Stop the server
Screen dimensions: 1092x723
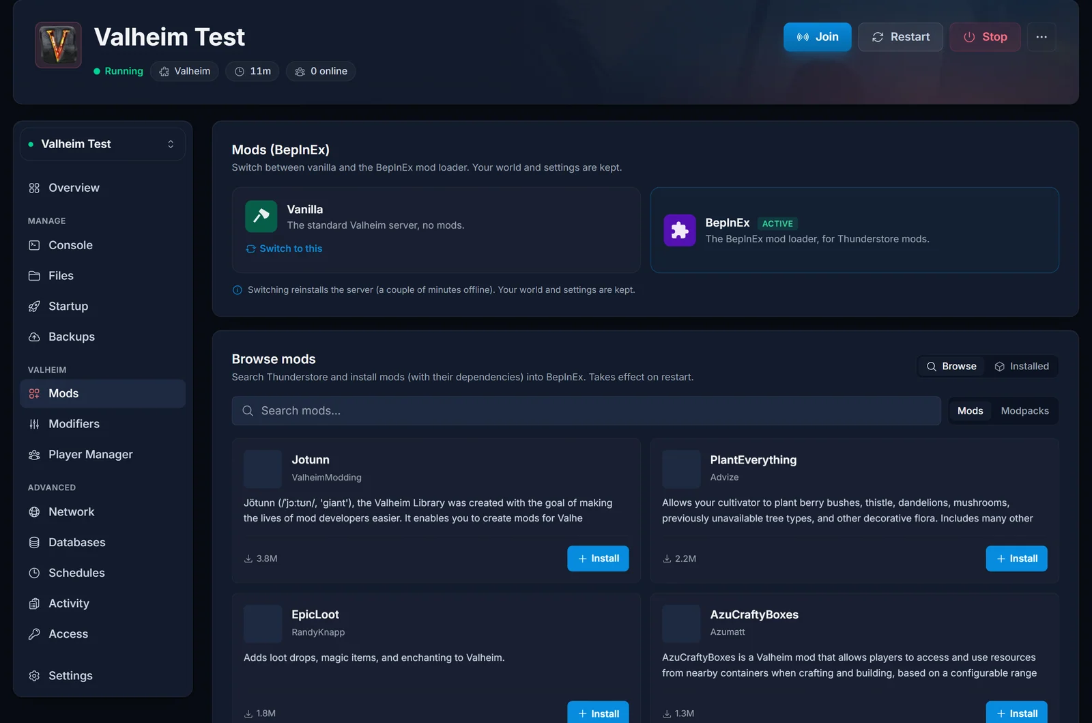click(x=985, y=37)
